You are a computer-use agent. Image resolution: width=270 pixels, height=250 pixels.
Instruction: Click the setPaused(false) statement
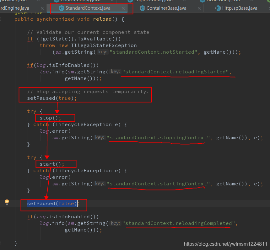point(53,204)
